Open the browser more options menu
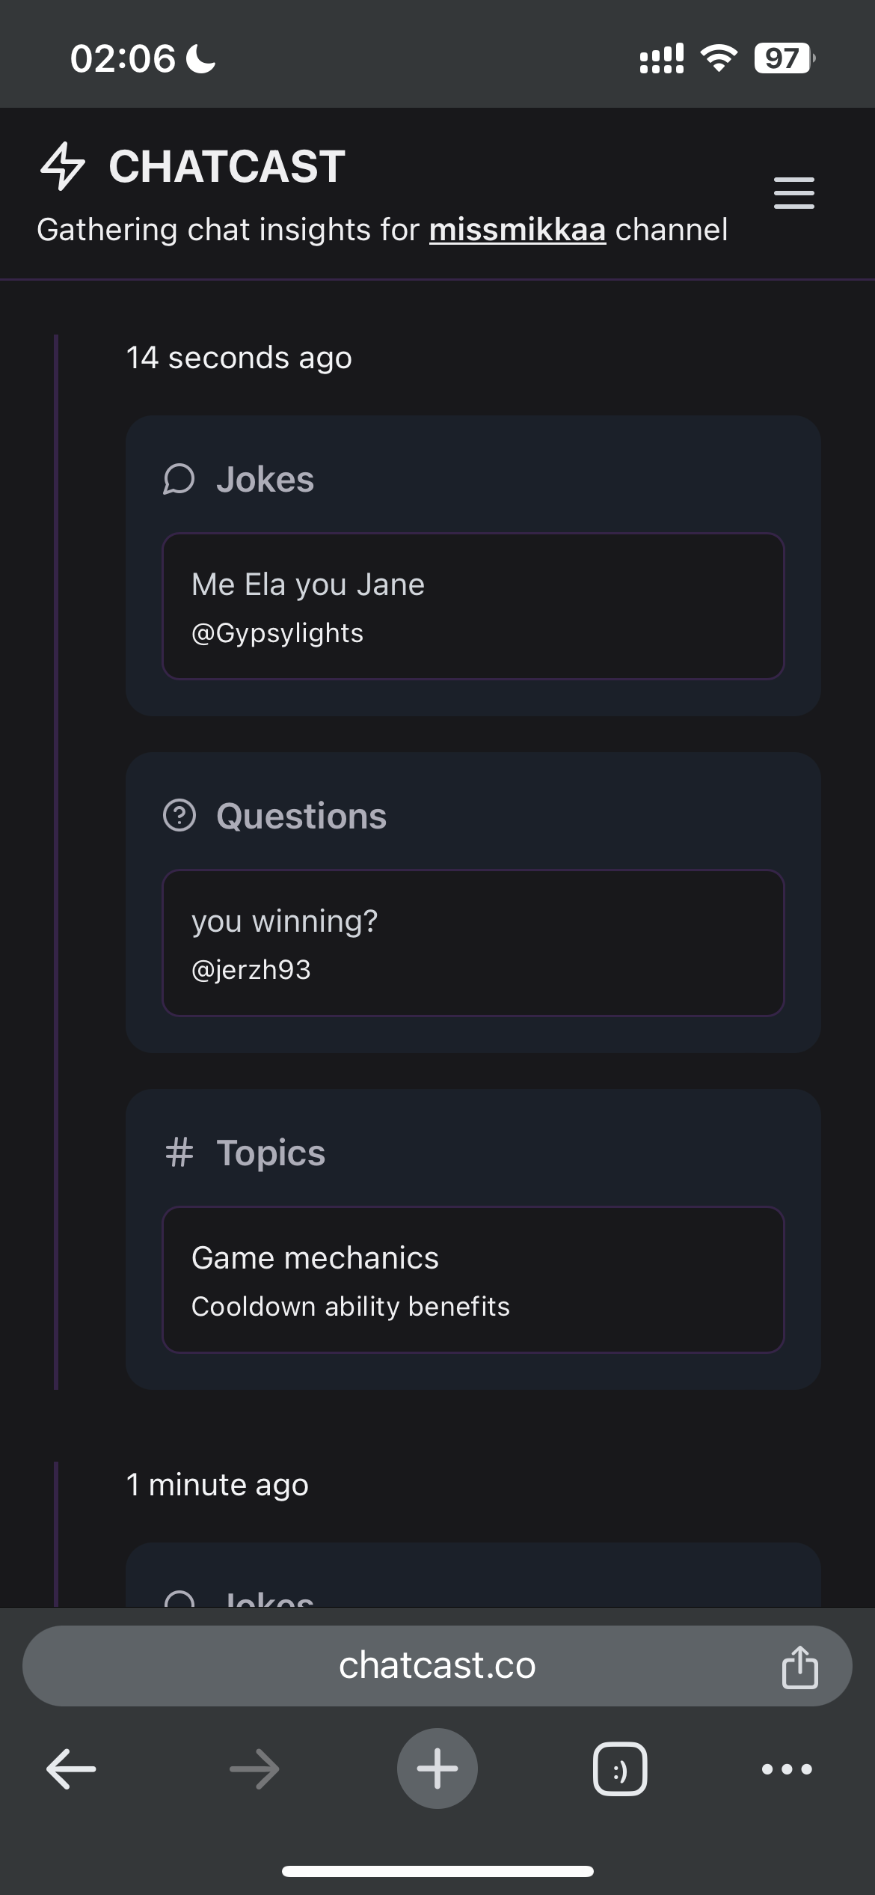Viewport: 875px width, 1895px height. 787,1769
